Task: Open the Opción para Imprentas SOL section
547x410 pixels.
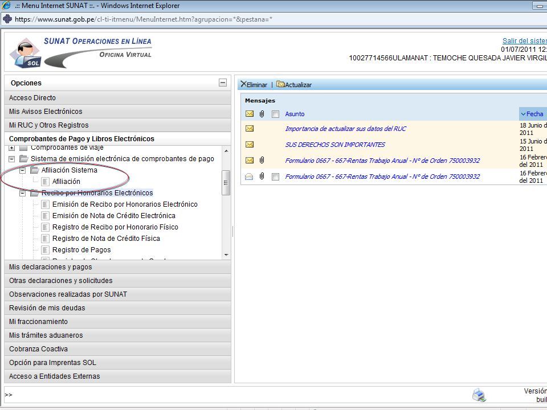Action: tap(117, 363)
